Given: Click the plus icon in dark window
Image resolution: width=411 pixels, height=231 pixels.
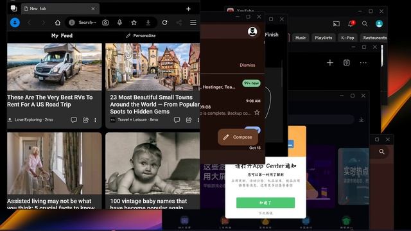Looking at the screenshot, I should point(330,63).
